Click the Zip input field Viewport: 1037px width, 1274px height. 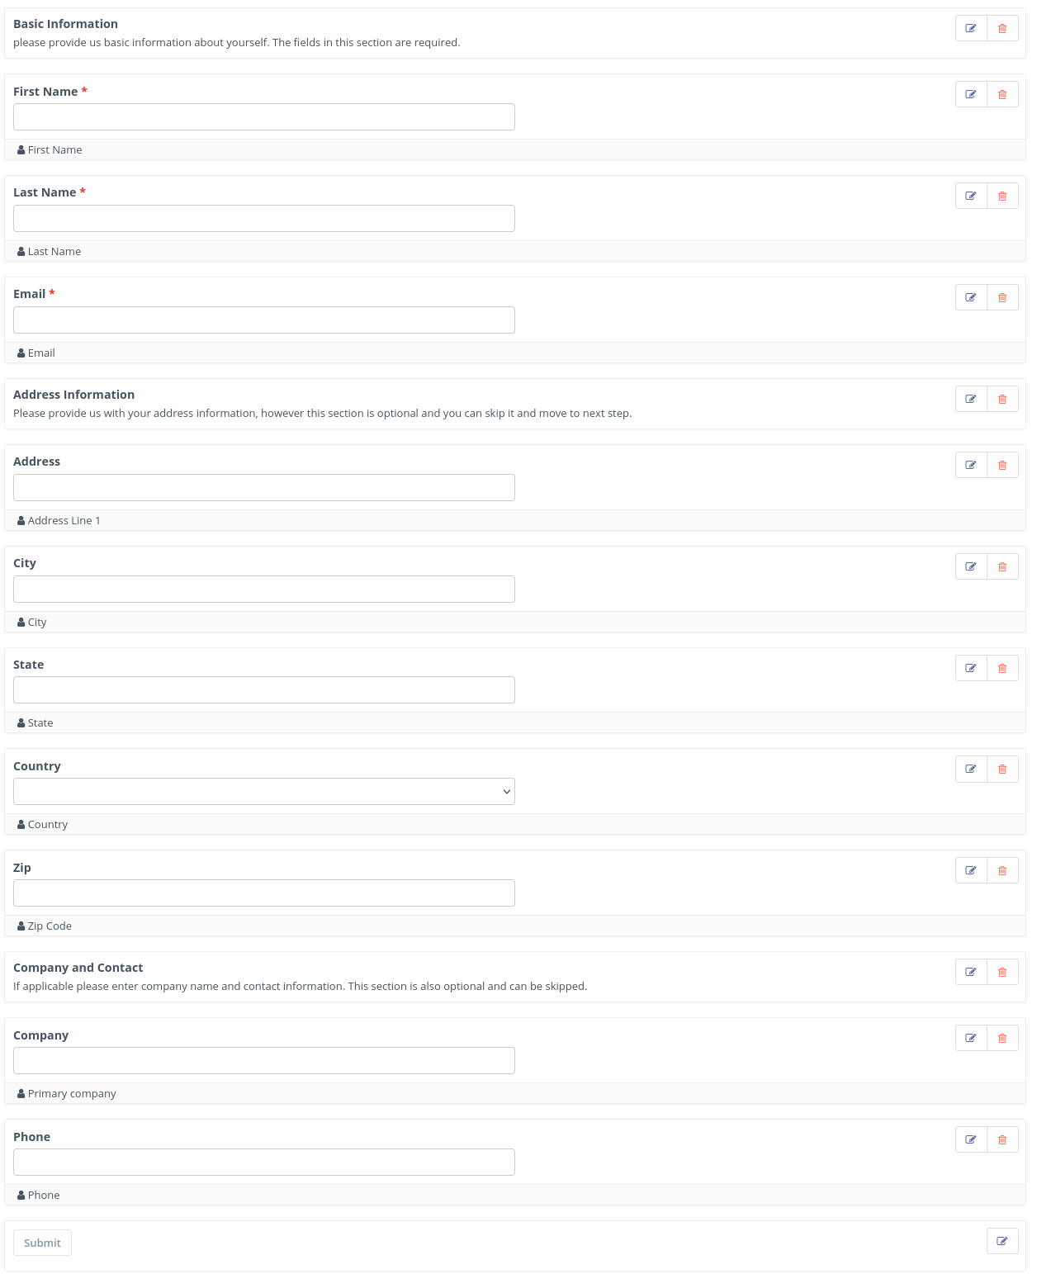(264, 893)
